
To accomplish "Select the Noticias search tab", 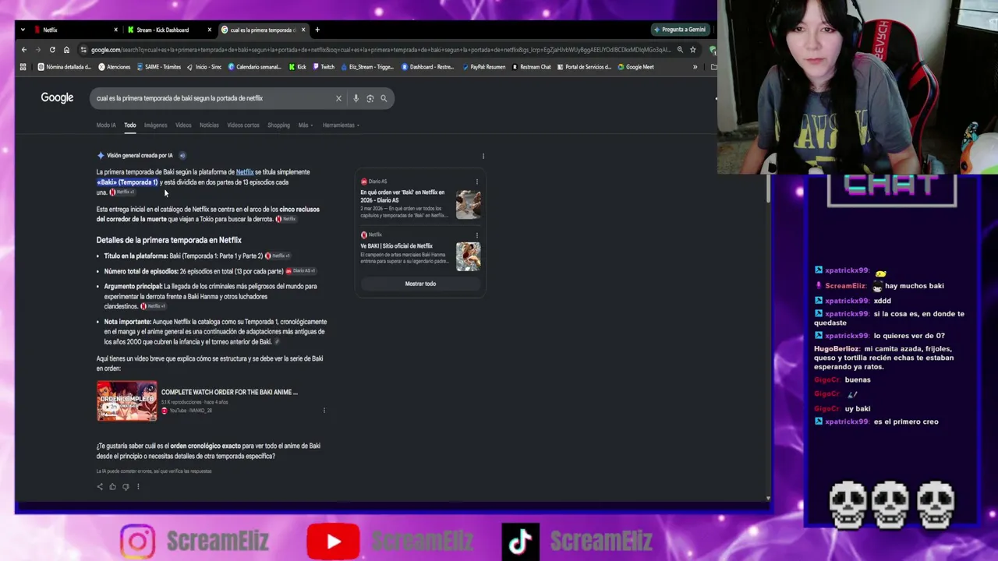I will pyautogui.click(x=209, y=125).
